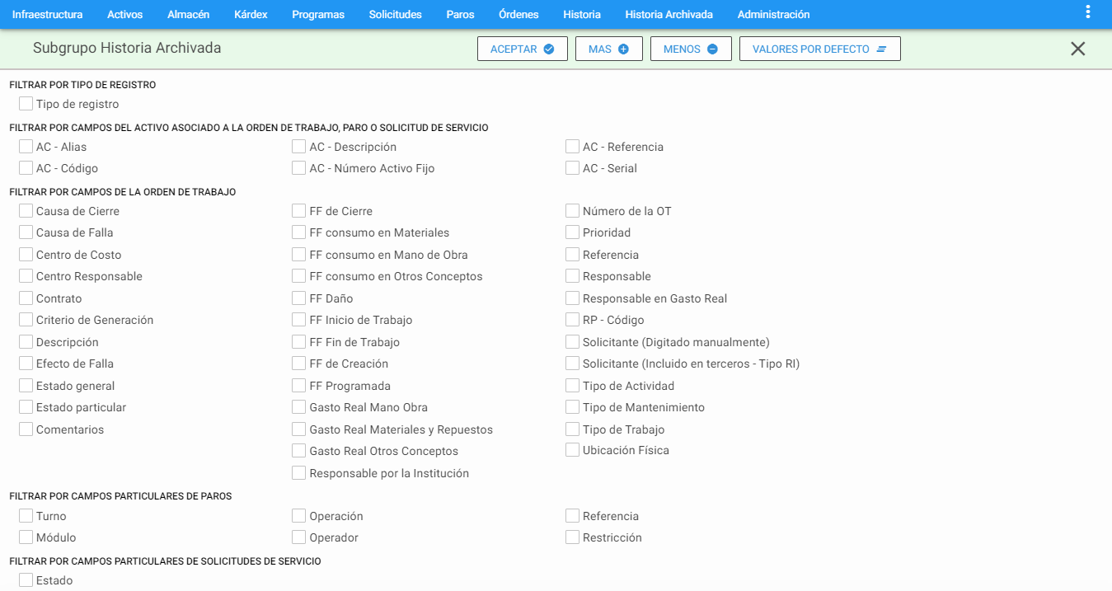Viewport: 1112px width, 591px height.
Task: Tick the Estado particular checkbox
Action: point(26,407)
